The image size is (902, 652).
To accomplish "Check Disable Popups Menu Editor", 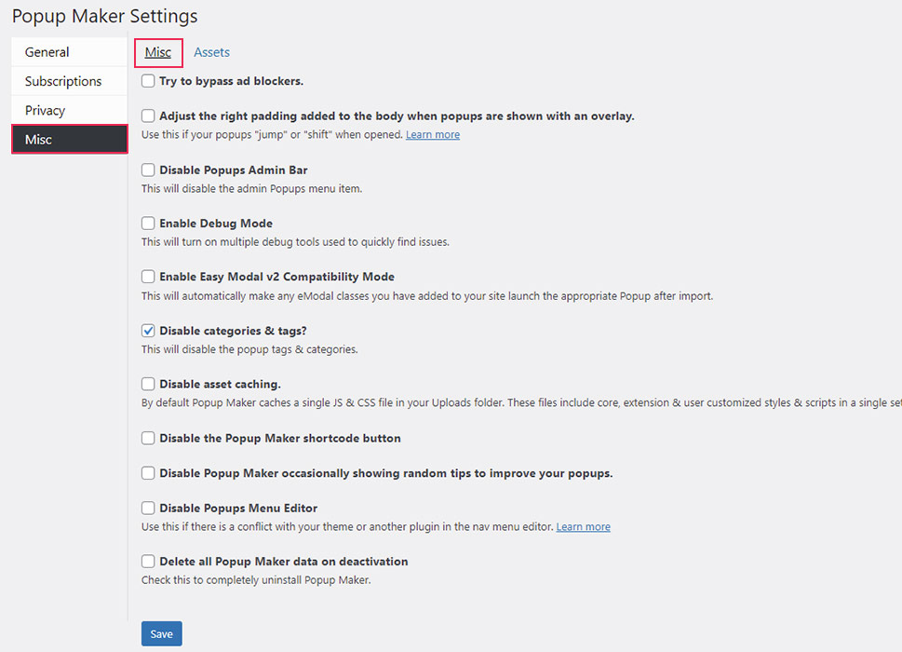I will [x=148, y=509].
